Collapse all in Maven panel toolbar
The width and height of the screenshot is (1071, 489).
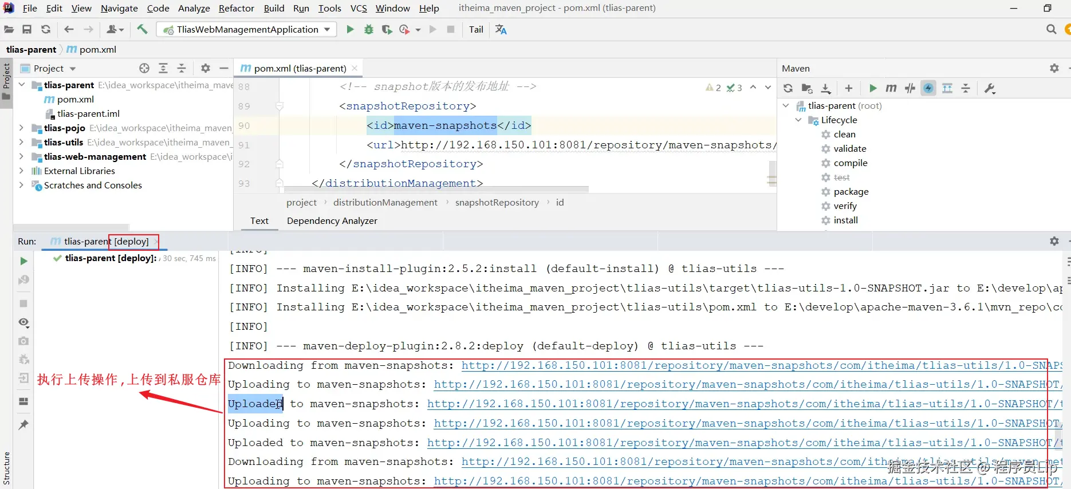tap(966, 88)
